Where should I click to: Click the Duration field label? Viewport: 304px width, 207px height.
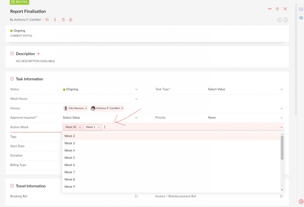[17, 155]
